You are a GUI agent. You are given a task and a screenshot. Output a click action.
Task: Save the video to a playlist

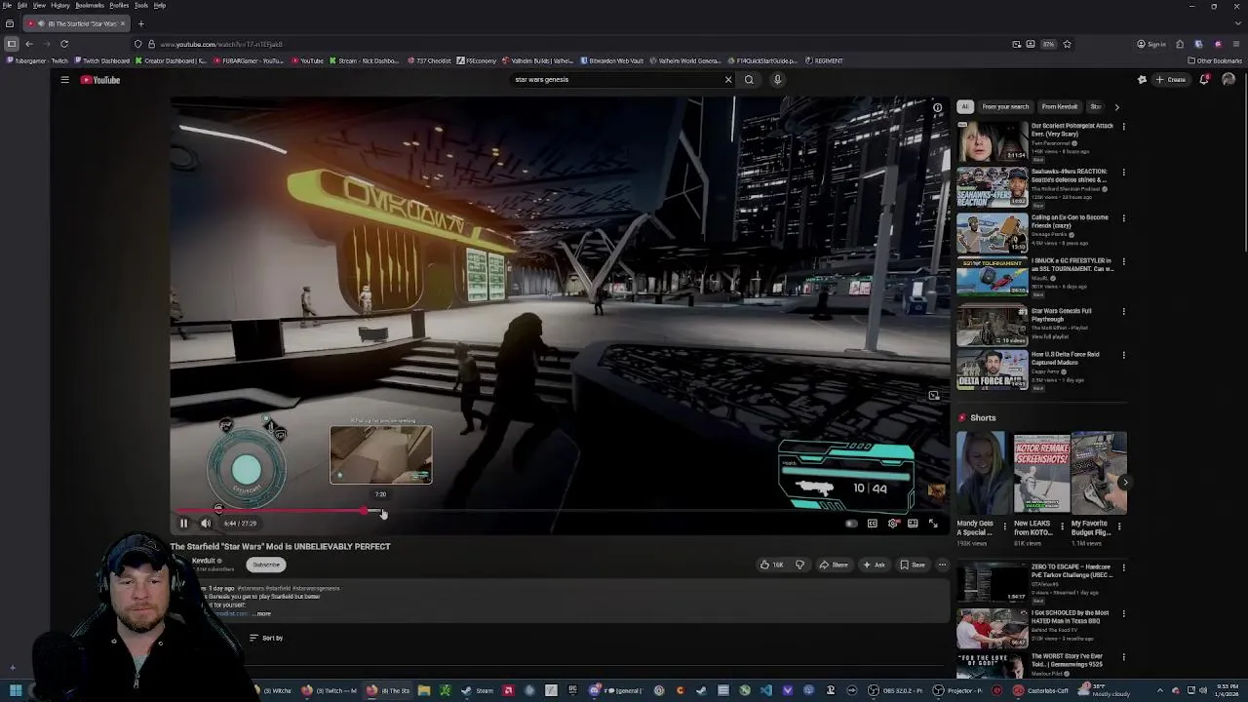tap(913, 565)
